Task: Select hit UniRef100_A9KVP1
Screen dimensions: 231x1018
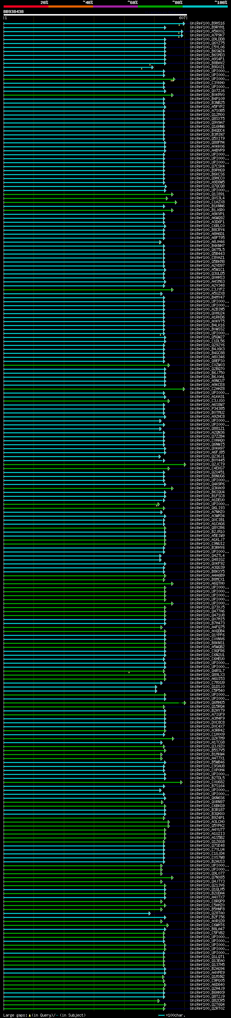Action: (207, 214)
